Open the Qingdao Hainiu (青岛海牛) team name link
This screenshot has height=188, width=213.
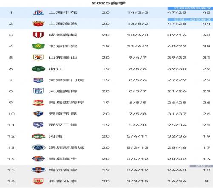(x=63, y=159)
